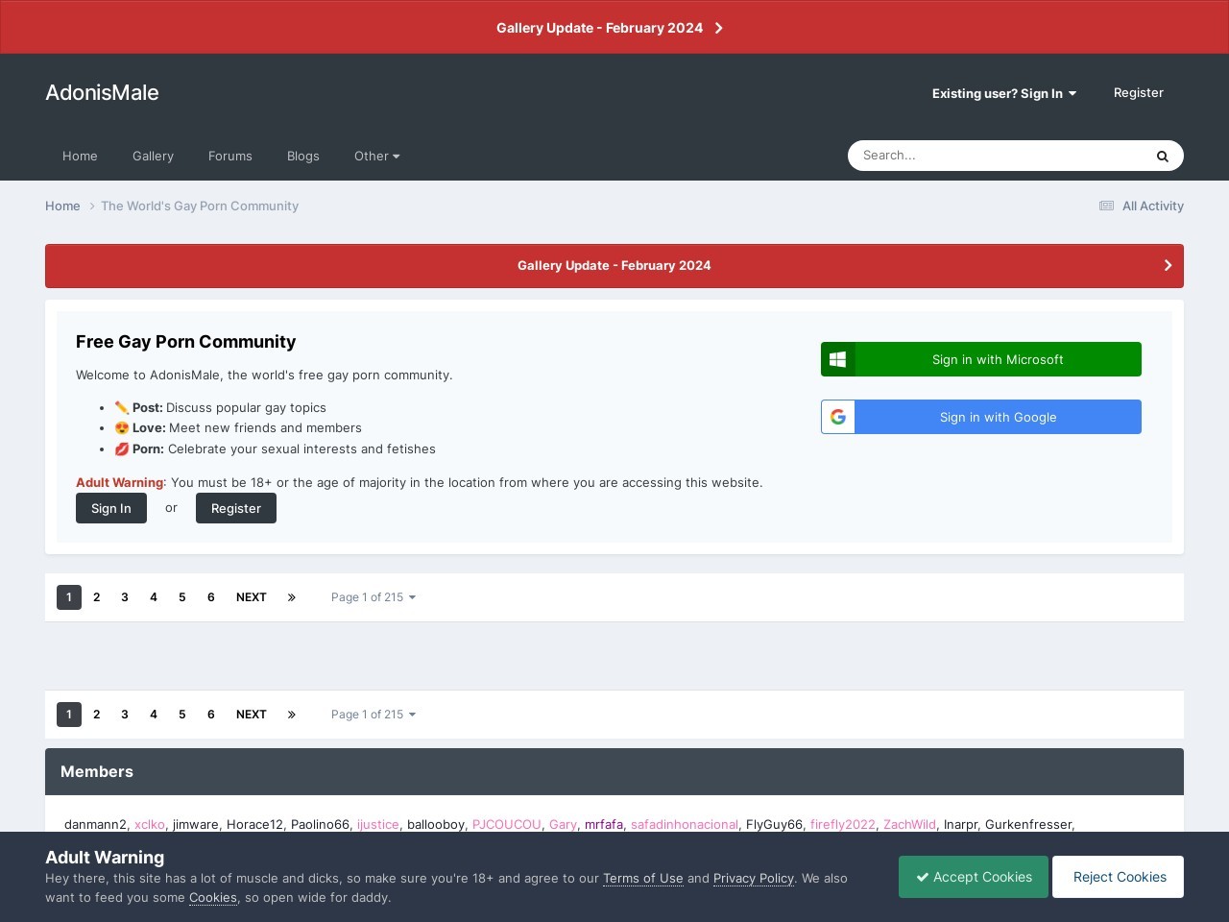Click right chevron on lower Gallery Update banner
The height and width of the screenshot is (922, 1229).
tap(1168, 265)
